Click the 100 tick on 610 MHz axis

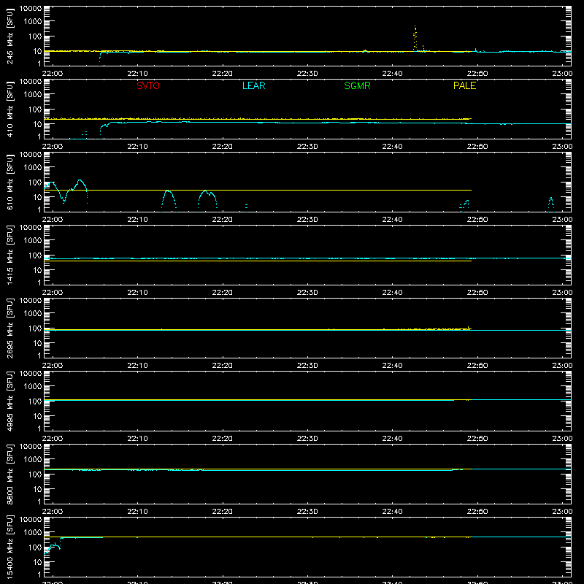(x=35, y=182)
